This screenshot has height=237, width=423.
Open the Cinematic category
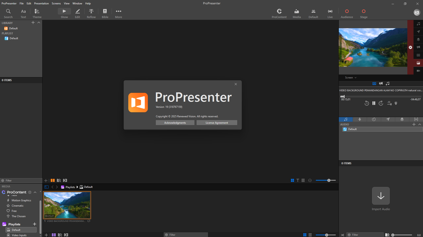pos(17,206)
